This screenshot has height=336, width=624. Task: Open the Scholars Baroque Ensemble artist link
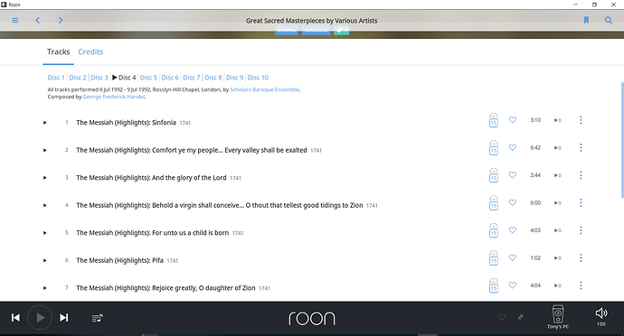[x=265, y=89]
